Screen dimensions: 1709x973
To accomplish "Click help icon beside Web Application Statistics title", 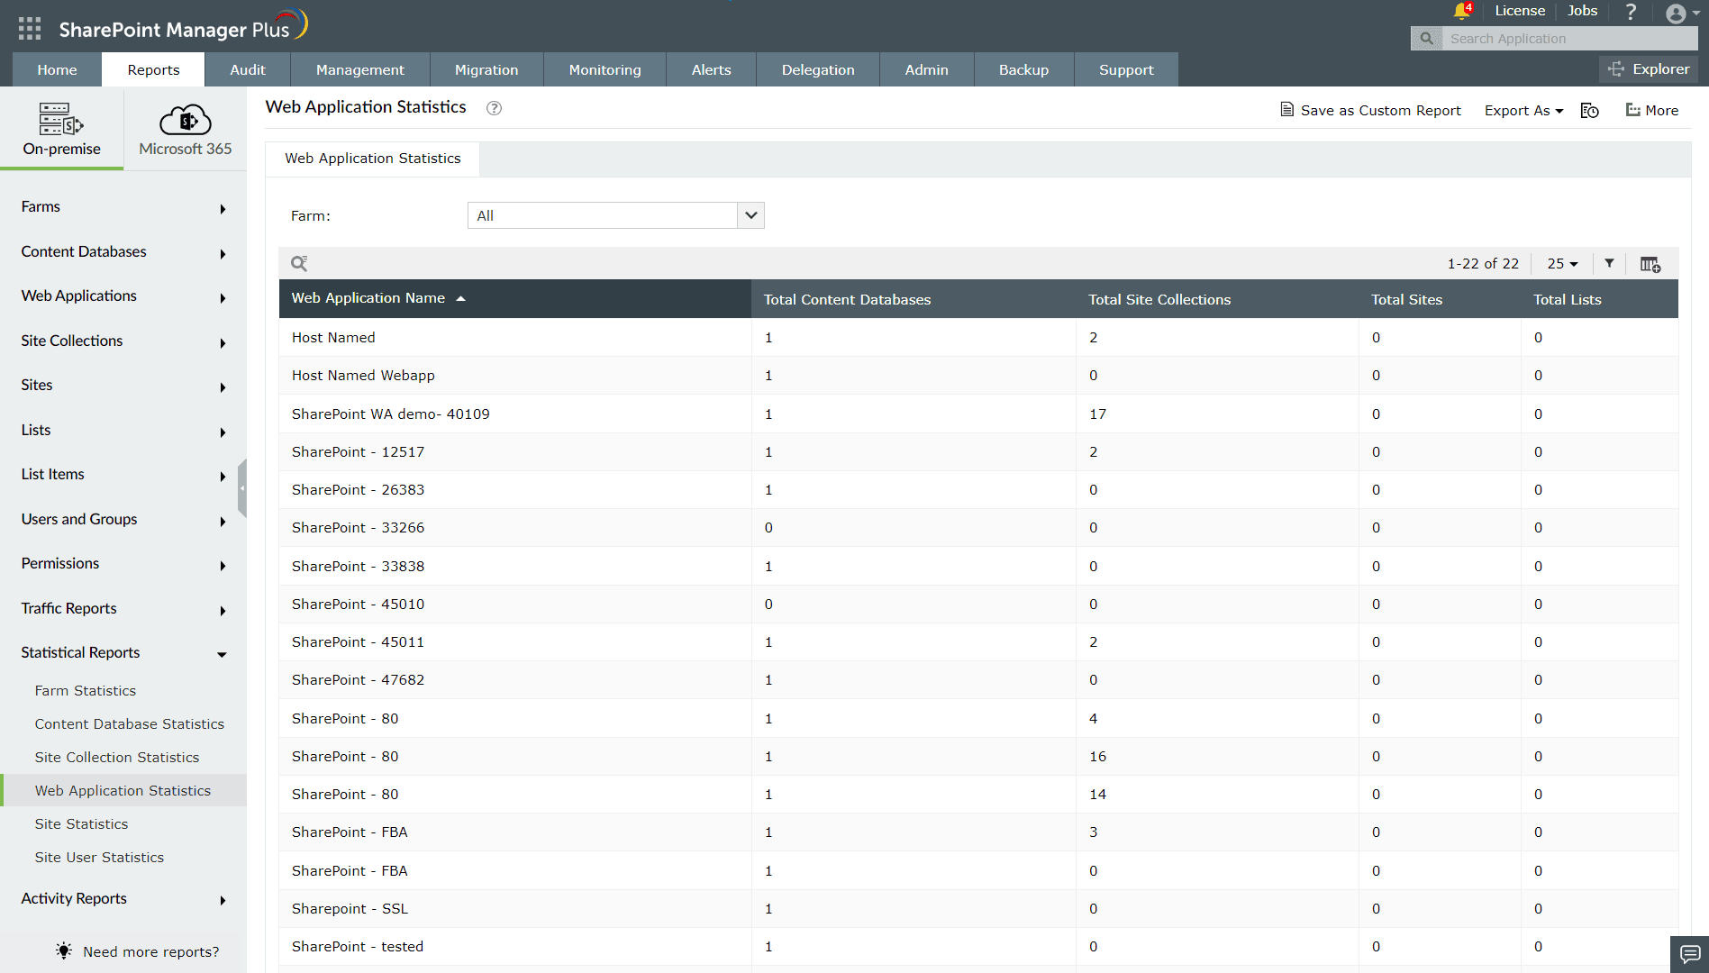I will [494, 108].
